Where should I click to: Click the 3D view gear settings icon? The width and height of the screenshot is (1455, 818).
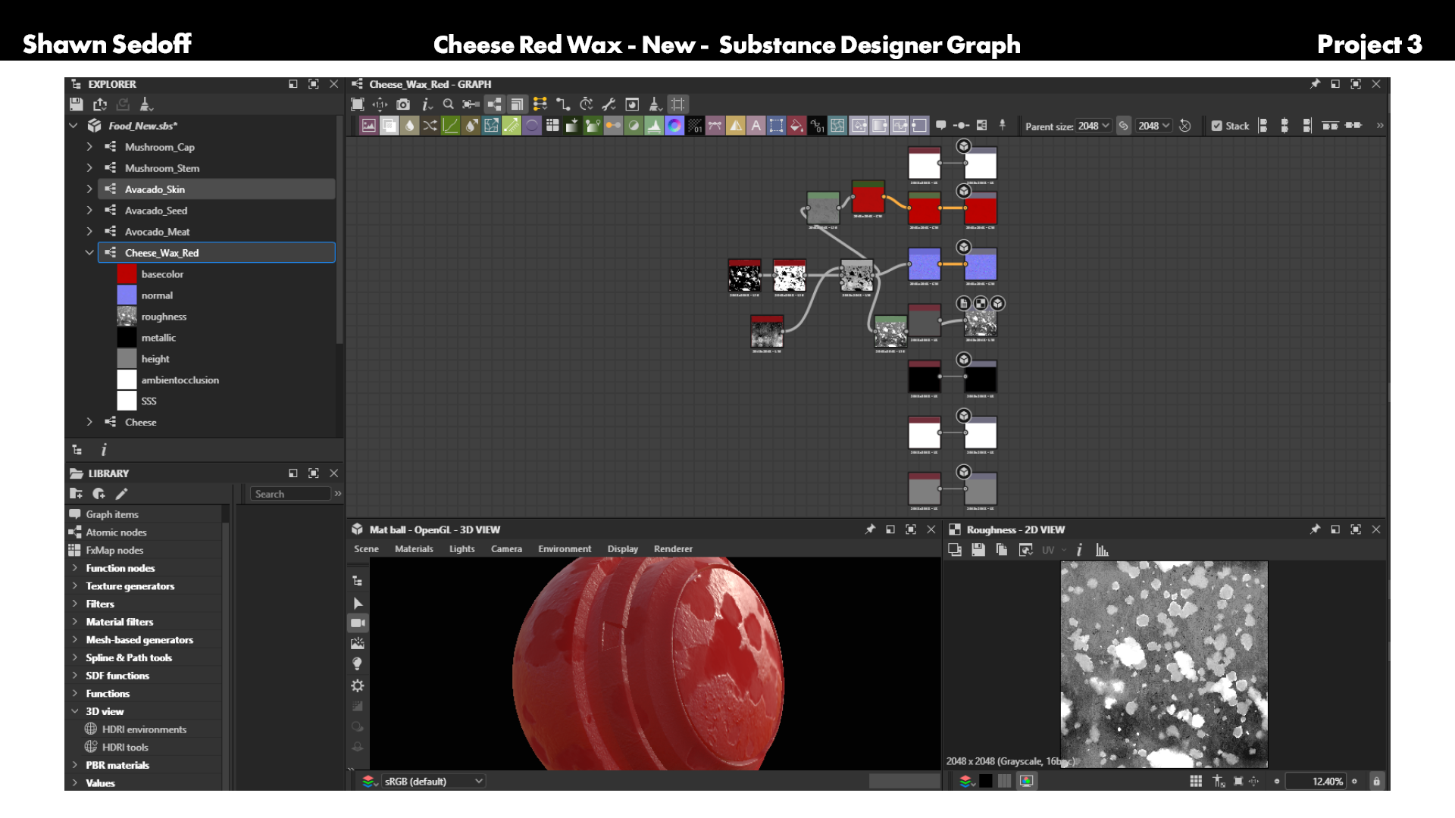358,685
